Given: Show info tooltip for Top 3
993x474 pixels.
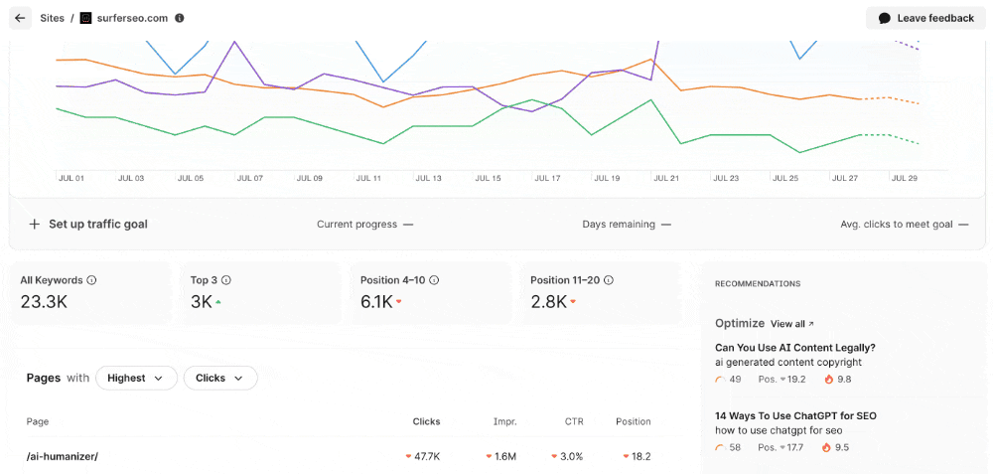Looking at the screenshot, I should click(226, 280).
